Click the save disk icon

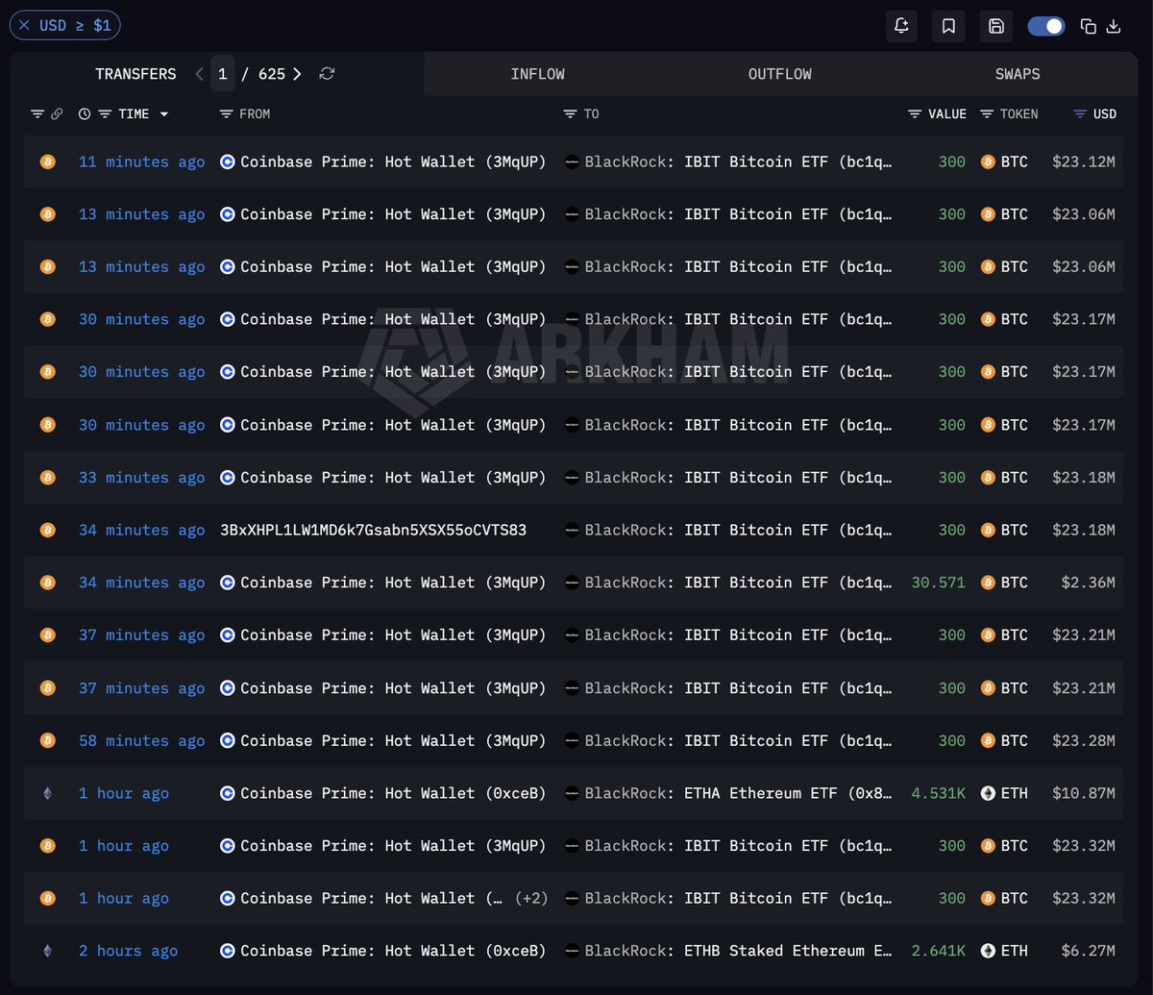tap(996, 26)
